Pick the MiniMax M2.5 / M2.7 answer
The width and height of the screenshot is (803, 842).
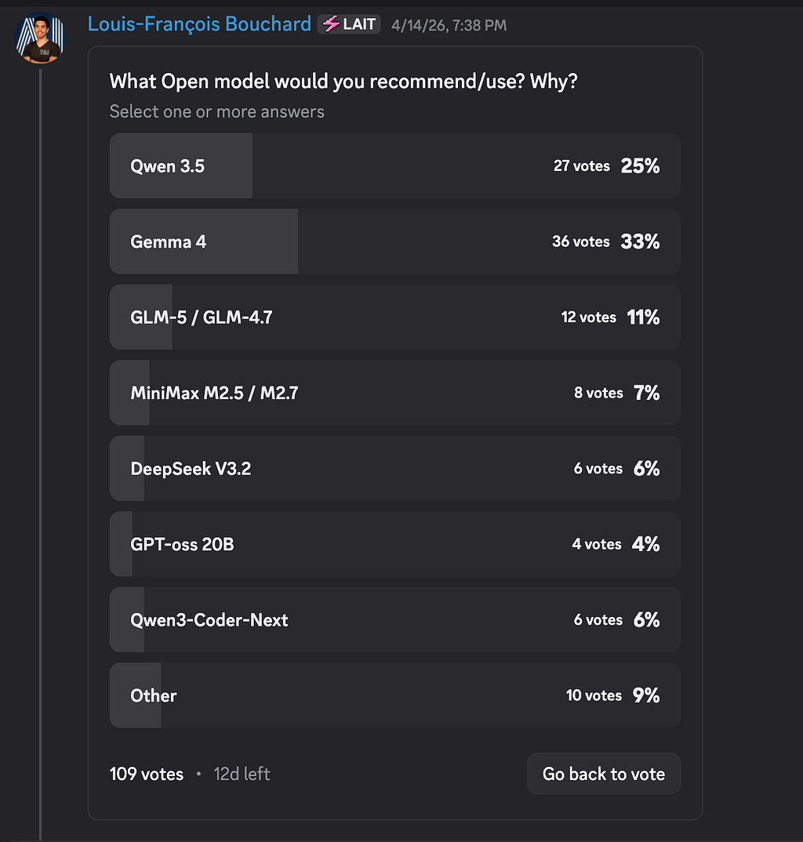394,393
